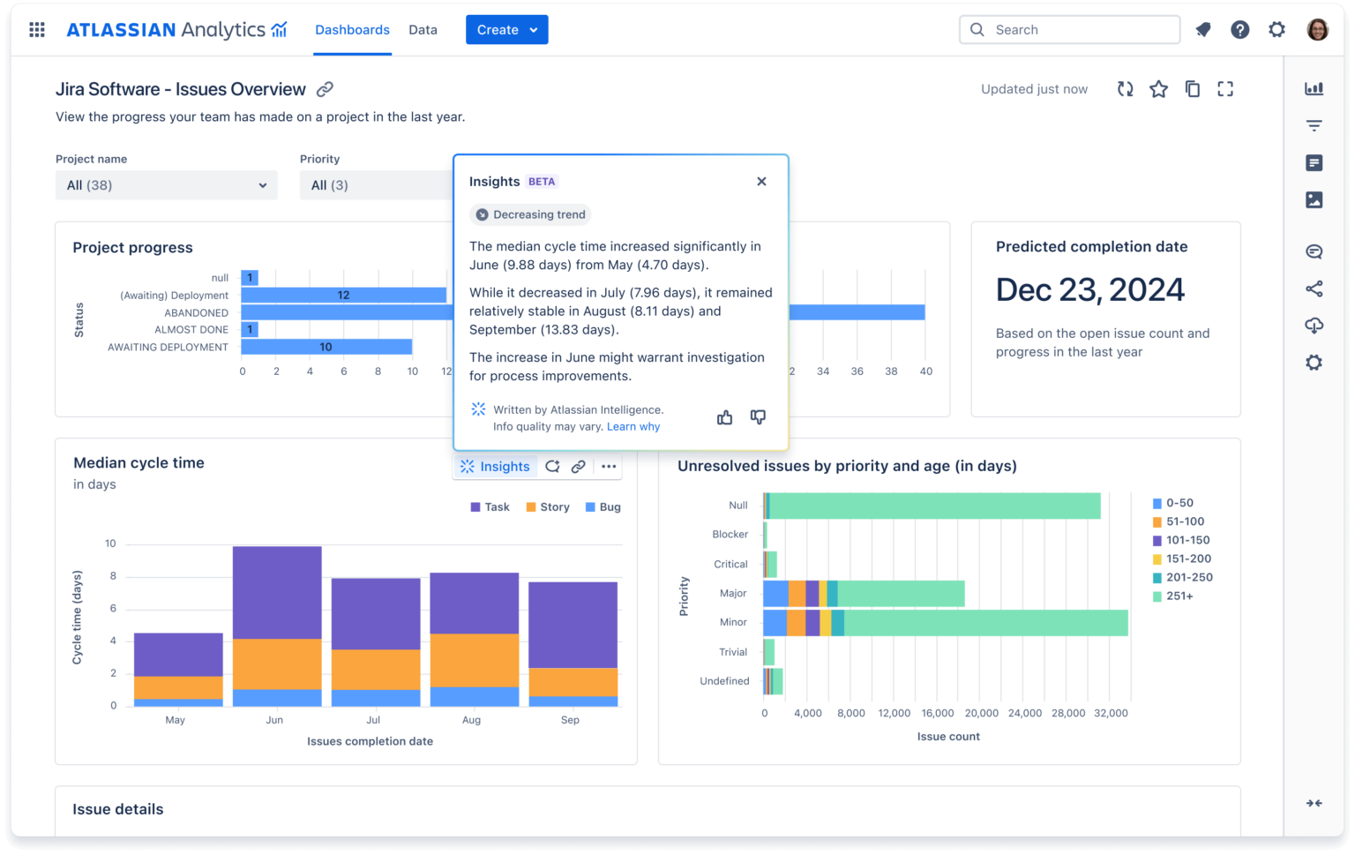This screenshot has width=1355, height=855.
Task: Switch to the Data tab
Action: pos(423,29)
